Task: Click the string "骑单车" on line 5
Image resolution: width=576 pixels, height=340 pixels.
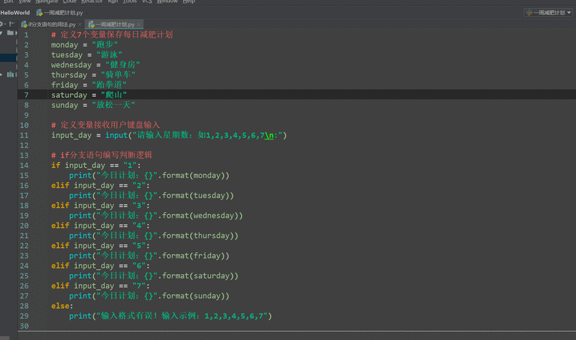Action: 118,75
